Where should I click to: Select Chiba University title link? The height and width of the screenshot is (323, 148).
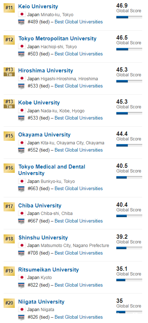pyautogui.click(x=40, y=206)
